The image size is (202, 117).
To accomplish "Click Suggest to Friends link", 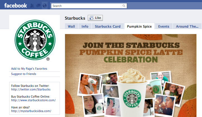I will 24,74.
